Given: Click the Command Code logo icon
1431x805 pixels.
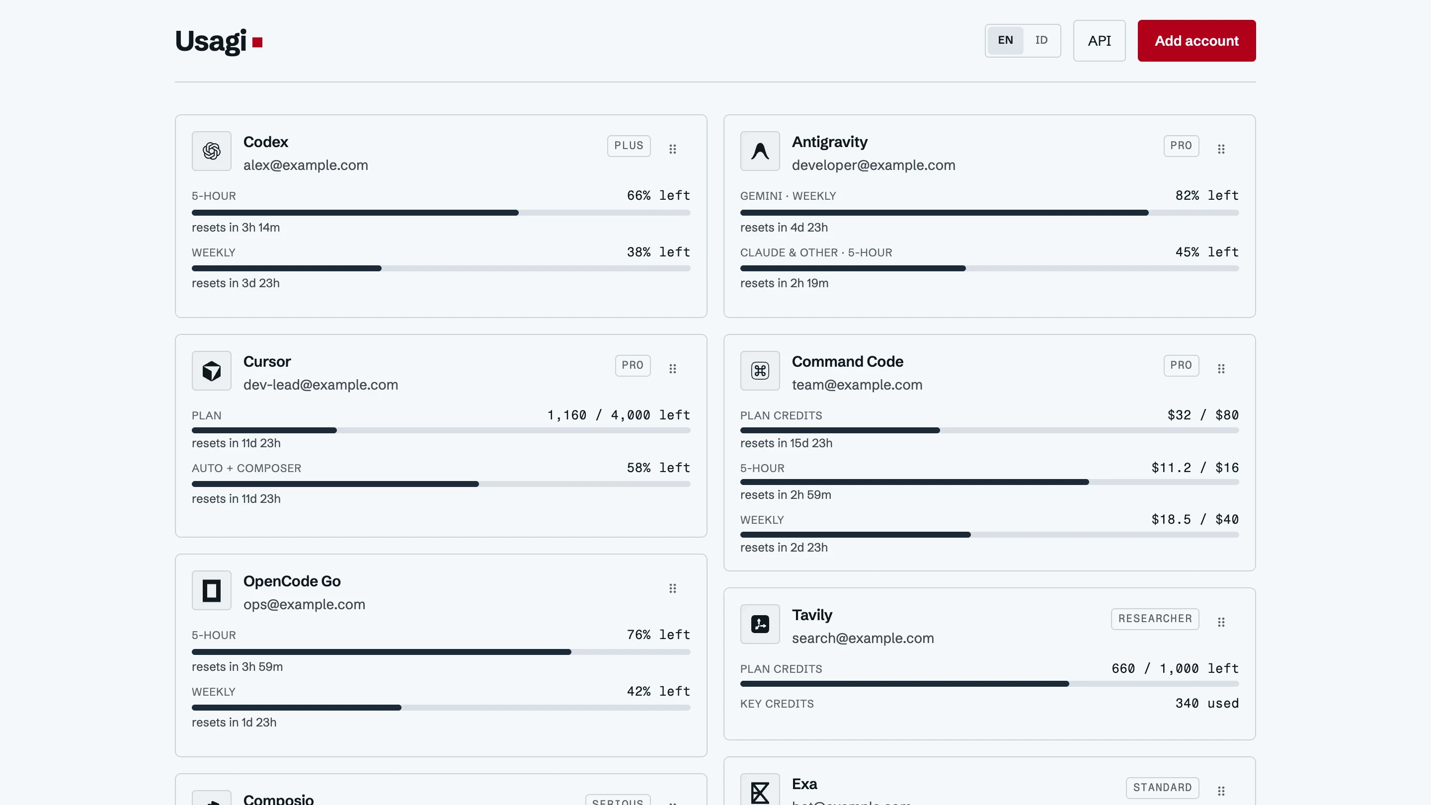Looking at the screenshot, I should [760, 371].
